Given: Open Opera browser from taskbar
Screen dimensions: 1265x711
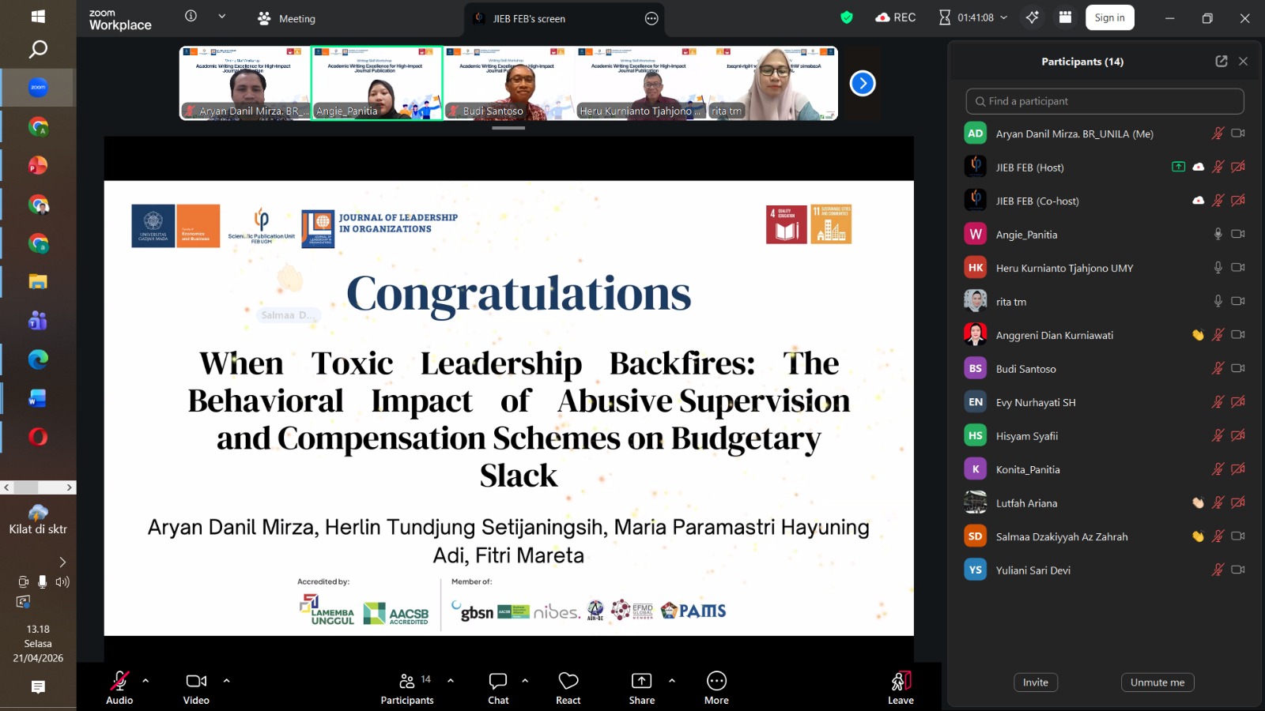Looking at the screenshot, I should pyautogui.click(x=38, y=437).
